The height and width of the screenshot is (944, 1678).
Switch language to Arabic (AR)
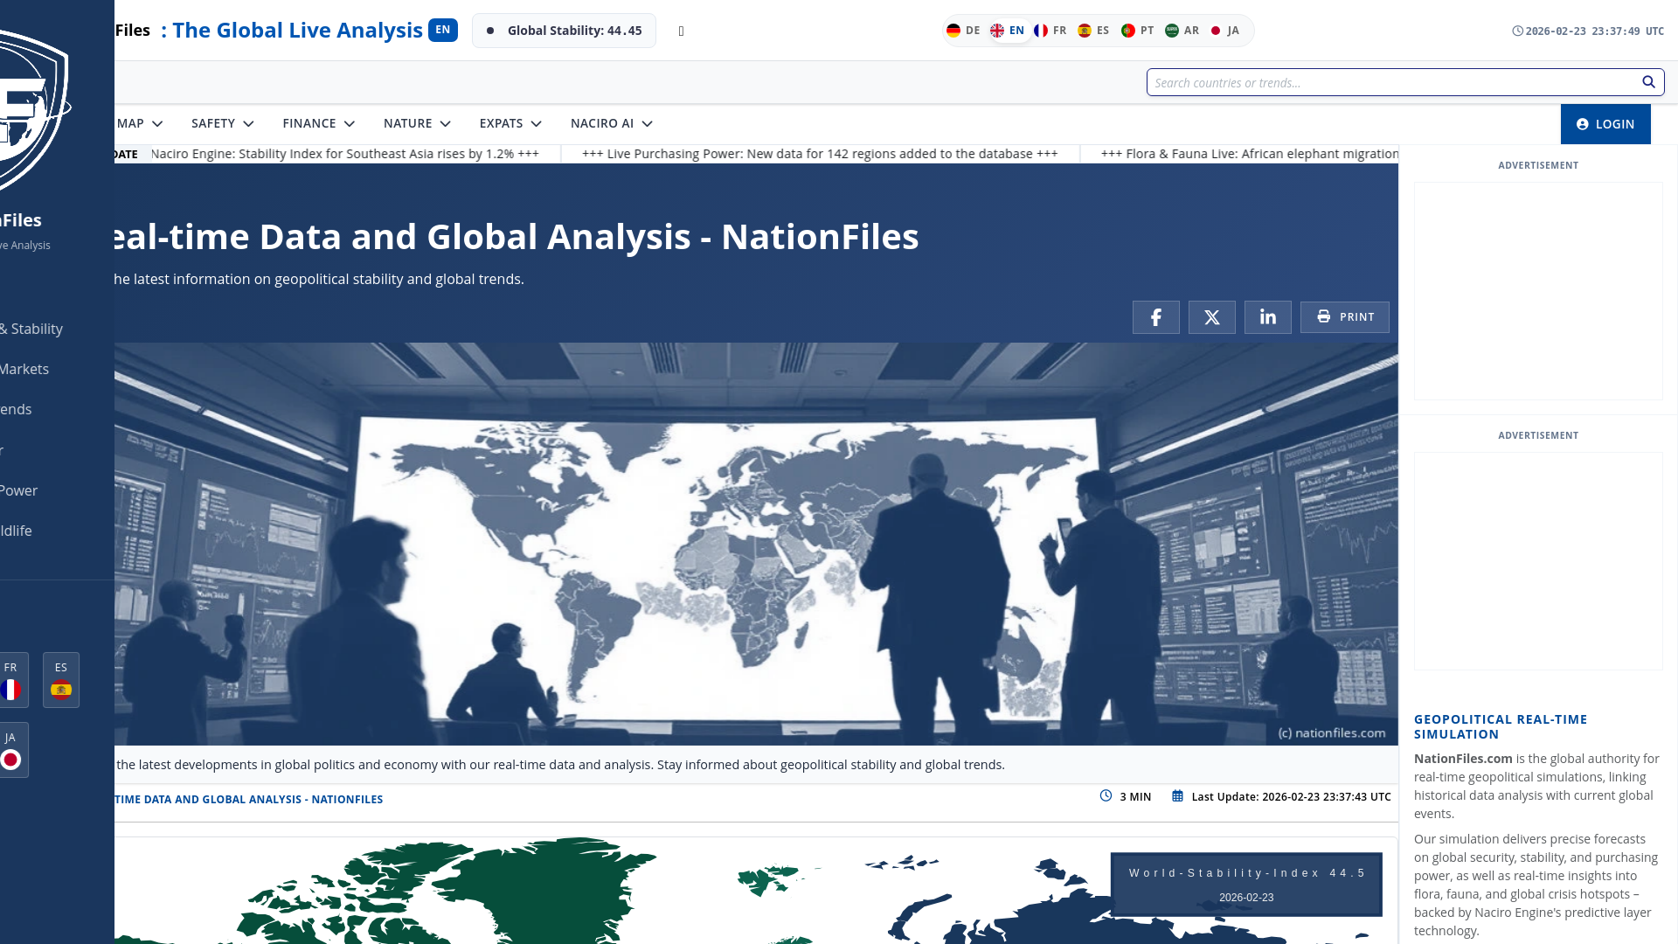[1182, 31]
